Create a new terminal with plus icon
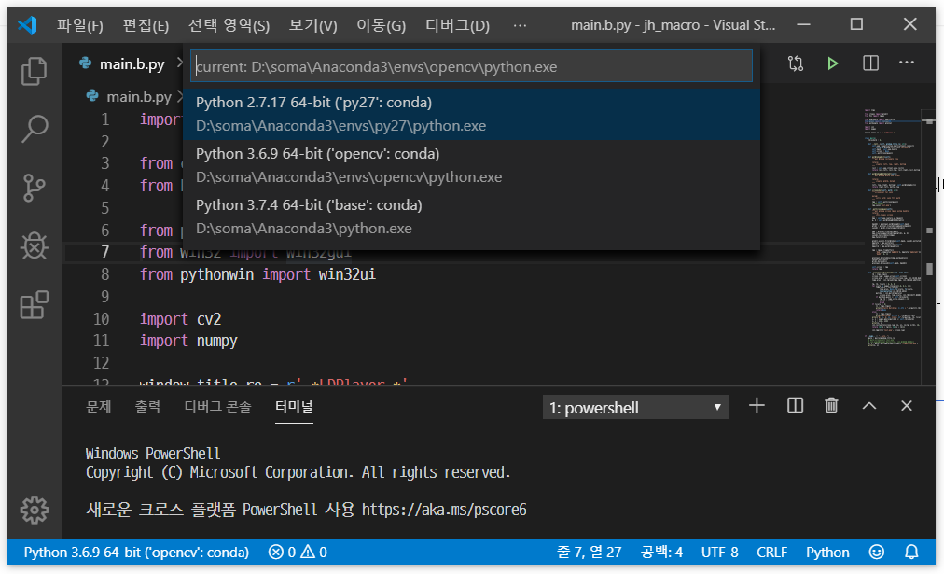Screen dimensions: 944x574 click(757, 406)
